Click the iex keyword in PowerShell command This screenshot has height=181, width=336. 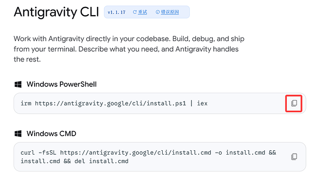202,103
